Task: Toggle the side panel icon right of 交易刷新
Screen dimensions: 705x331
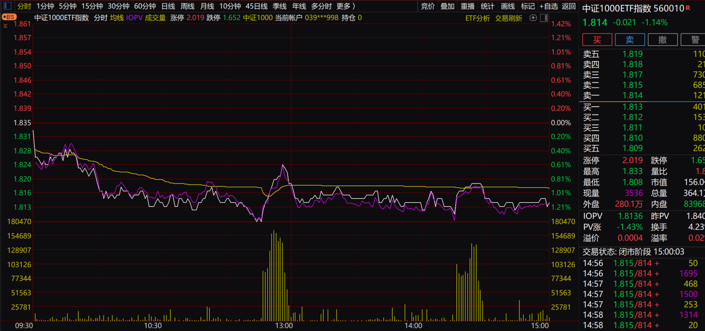Action: tap(544, 18)
